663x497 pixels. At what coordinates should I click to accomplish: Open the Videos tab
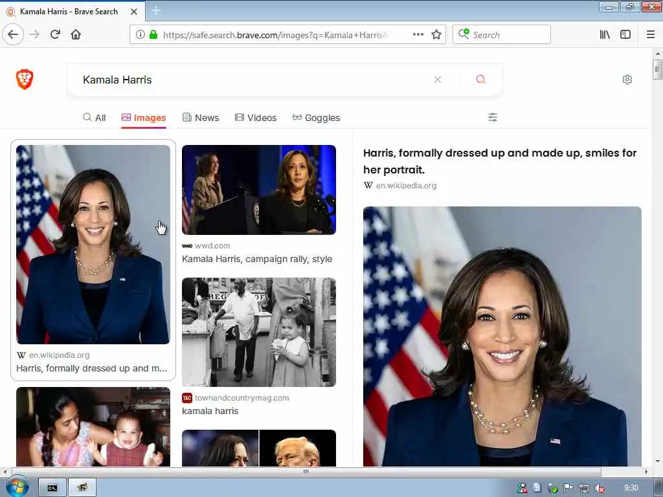click(255, 118)
